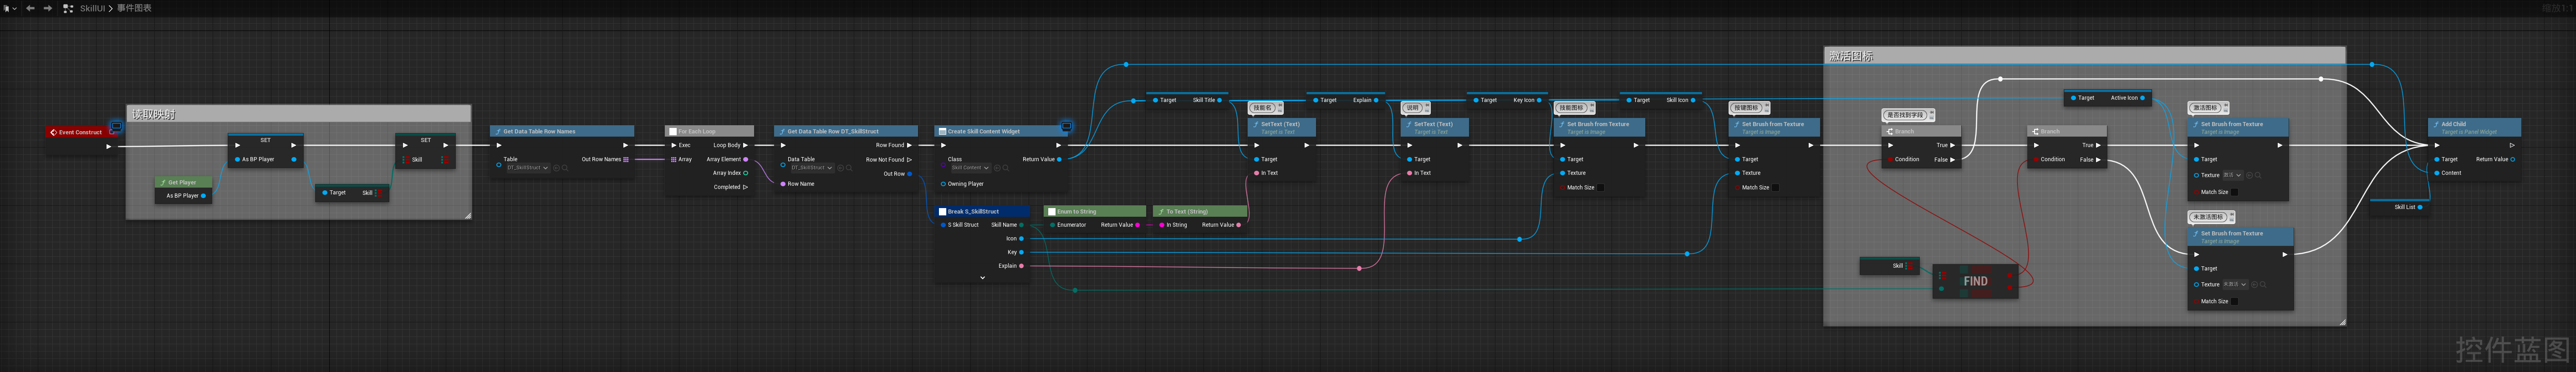Click the struct icon on Break S_SkillStruct

click(x=942, y=212)
